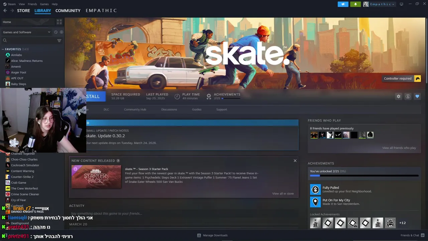The image size is (428, 241).
Task: Toggle the favorite heart for skate.
Action: [417, 96]
